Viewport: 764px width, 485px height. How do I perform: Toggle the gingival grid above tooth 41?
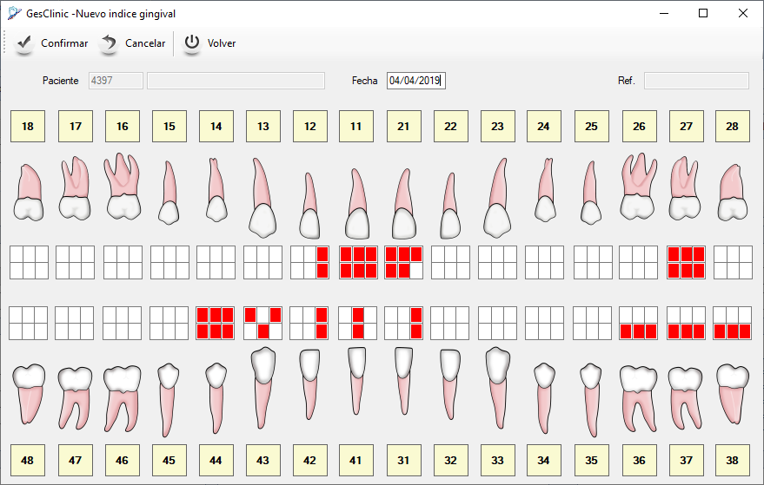click(357, 323)
